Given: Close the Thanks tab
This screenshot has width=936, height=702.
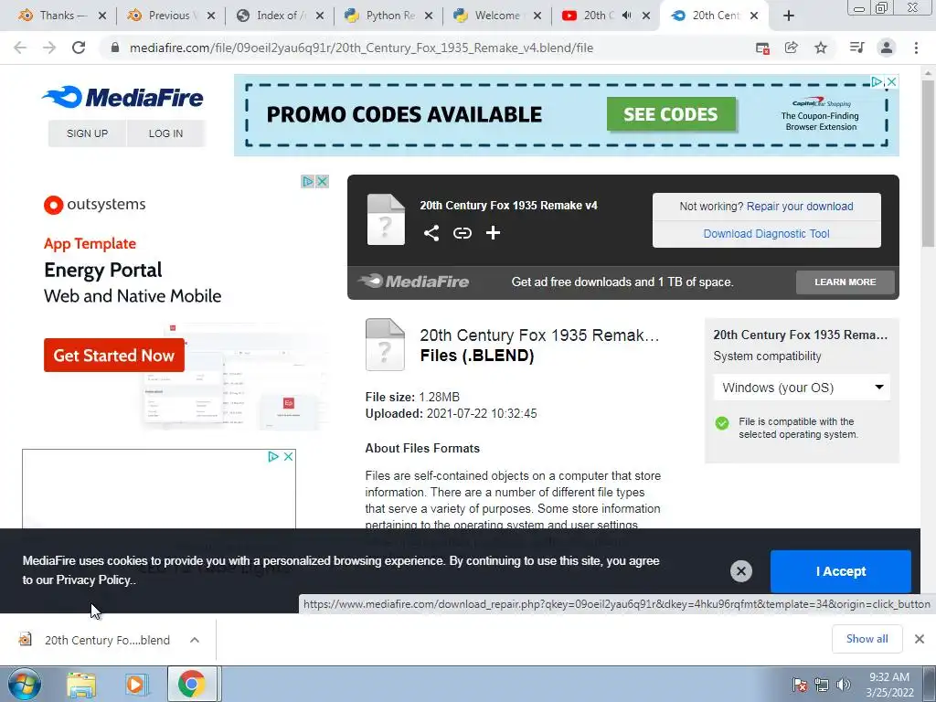Looking at the screenshot, I should pos(102,16).
